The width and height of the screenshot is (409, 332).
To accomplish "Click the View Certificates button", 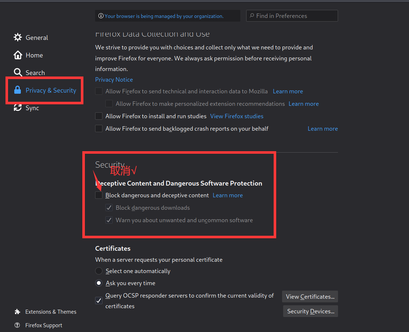I will coord(310,296).
